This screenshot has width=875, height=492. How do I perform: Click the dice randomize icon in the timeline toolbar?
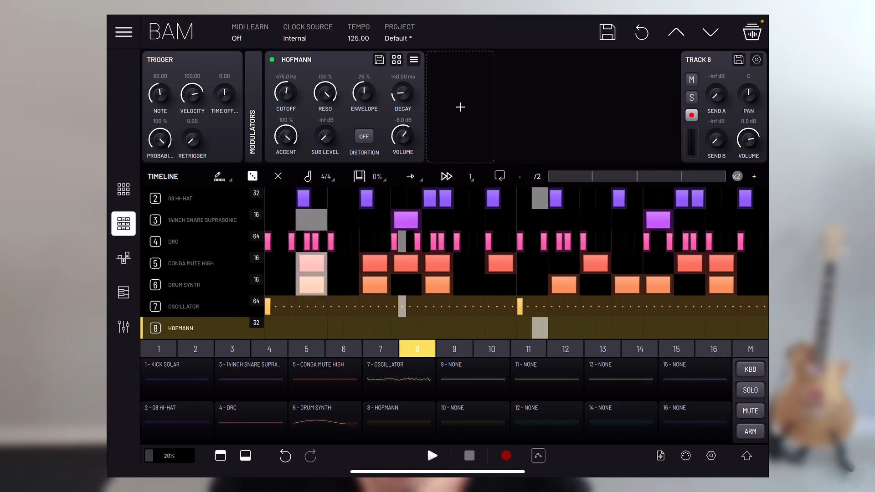[252, 176]
